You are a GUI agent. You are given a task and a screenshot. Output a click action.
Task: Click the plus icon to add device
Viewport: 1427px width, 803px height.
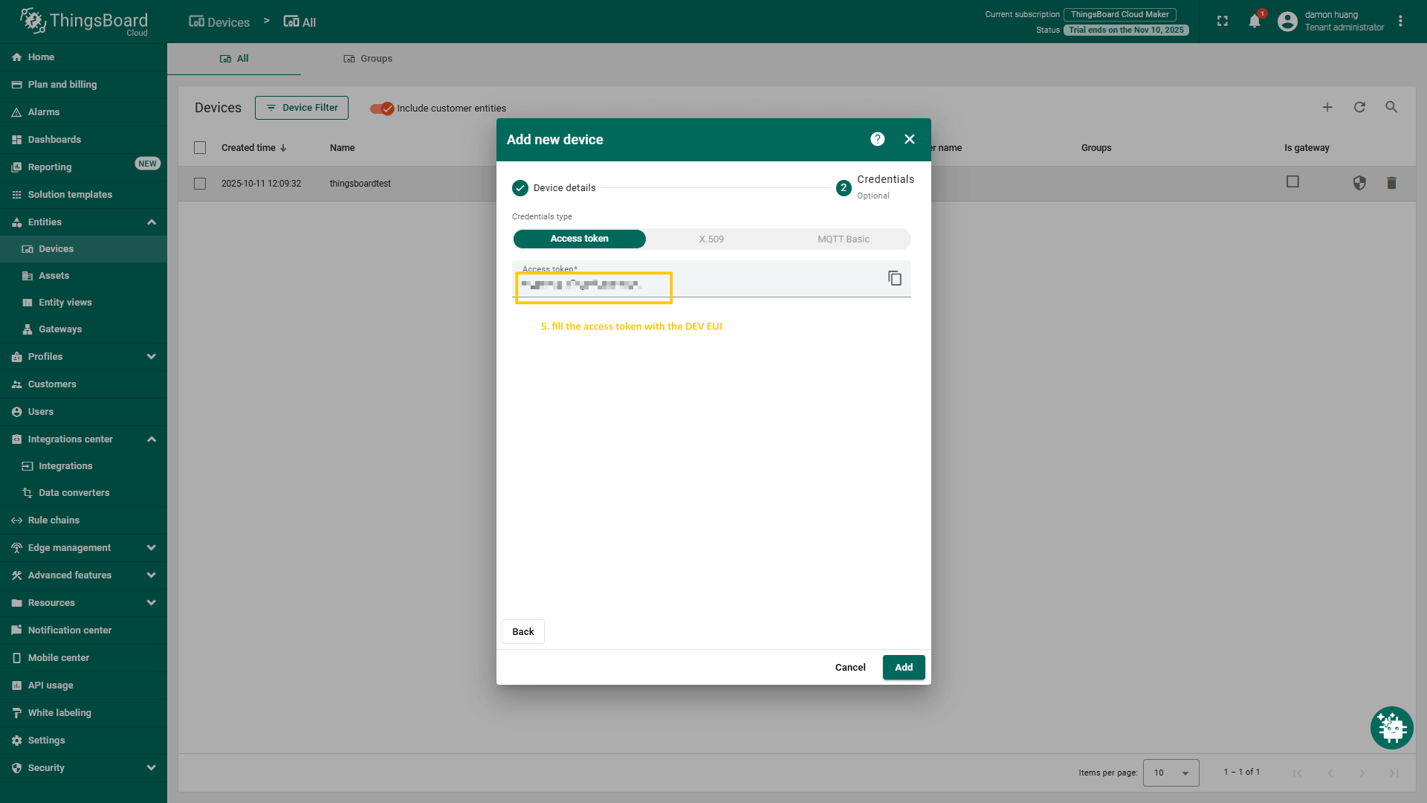pyautogui.click(x=1327, y=107)
